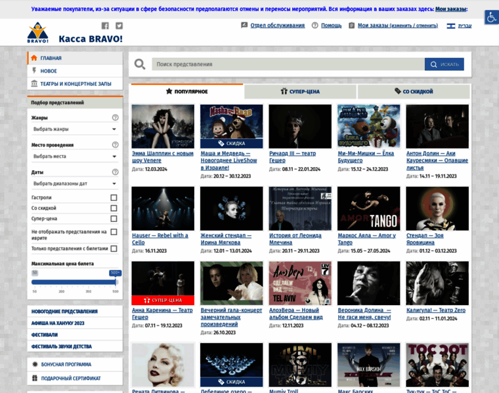Click the price slider track near 200
The height and width of the screenshot is (393, 499).
[62, 282]
